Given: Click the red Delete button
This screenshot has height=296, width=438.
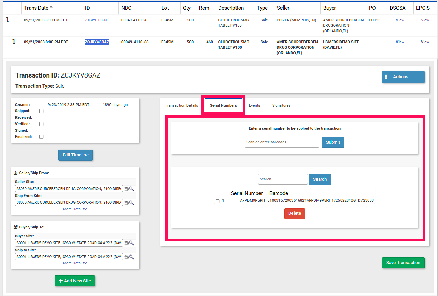Looking at the screenshot, I should click(x=295, y=213).
